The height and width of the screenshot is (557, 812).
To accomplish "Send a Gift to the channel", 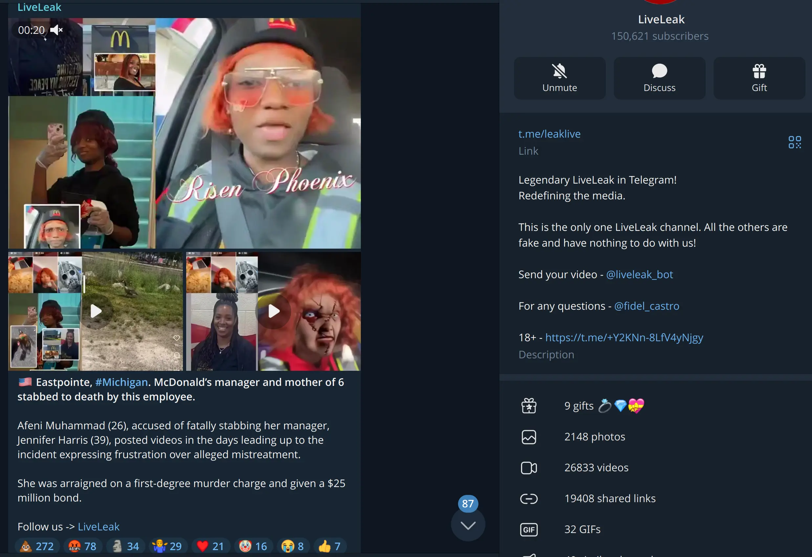I will [x=759, y=78].
